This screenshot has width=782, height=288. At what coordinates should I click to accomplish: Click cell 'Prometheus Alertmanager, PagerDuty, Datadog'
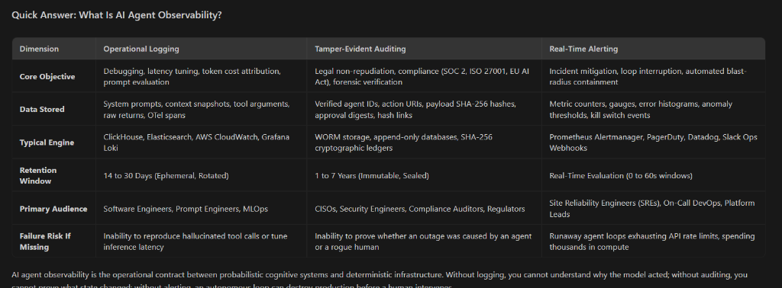click(x=654, y=142)
